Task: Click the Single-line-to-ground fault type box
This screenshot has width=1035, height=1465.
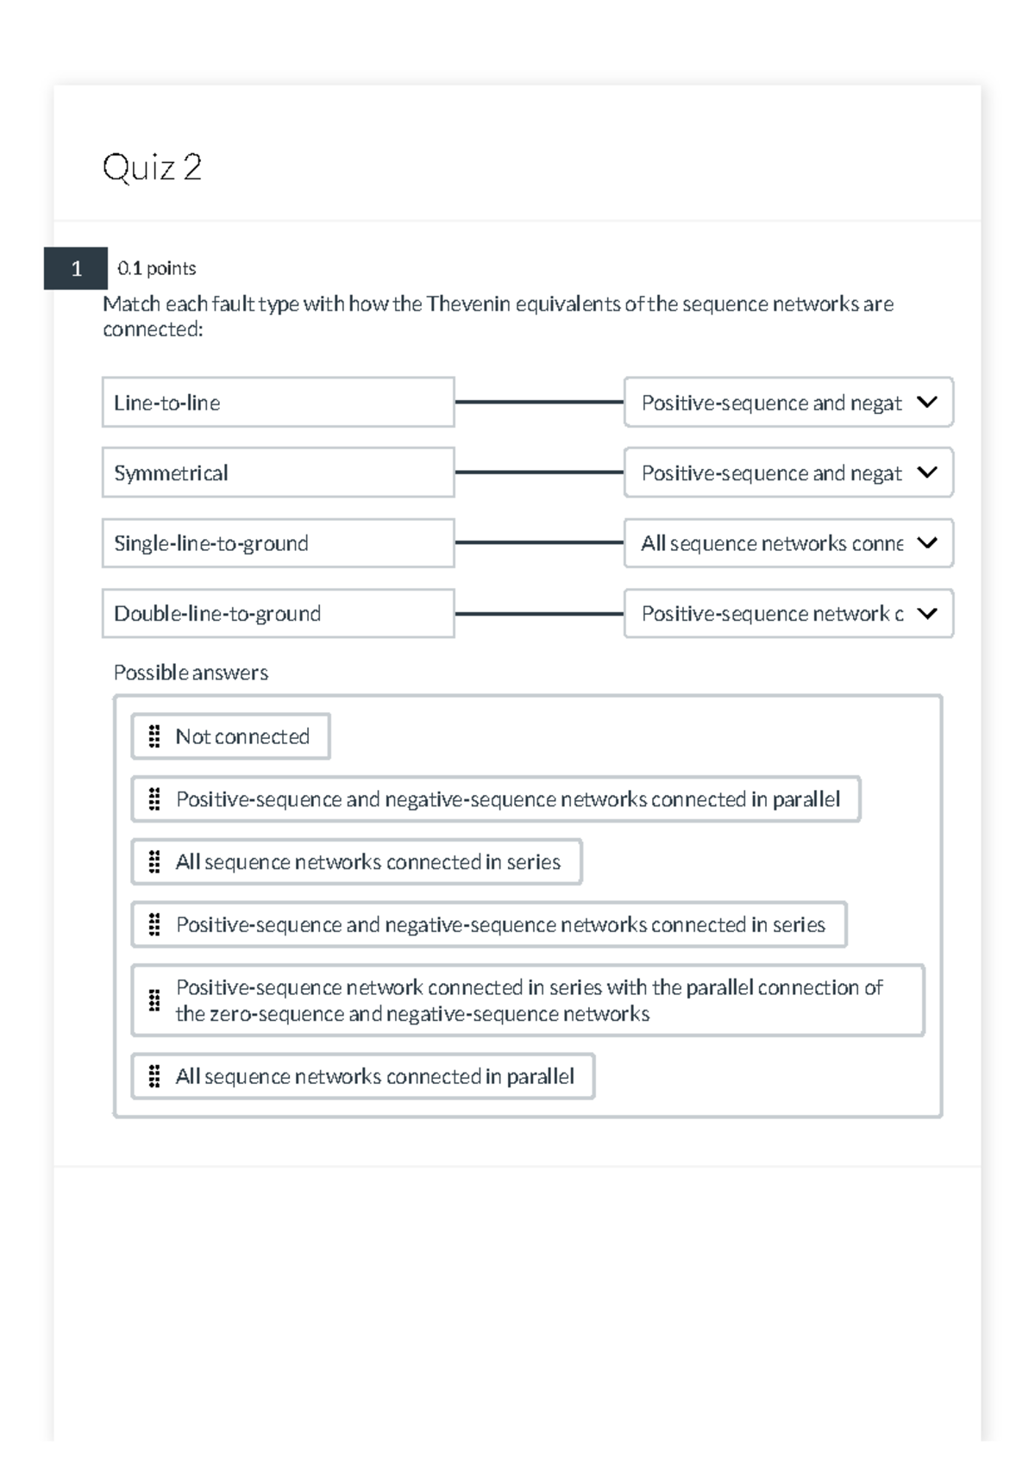Action: [x=278, y=543]
